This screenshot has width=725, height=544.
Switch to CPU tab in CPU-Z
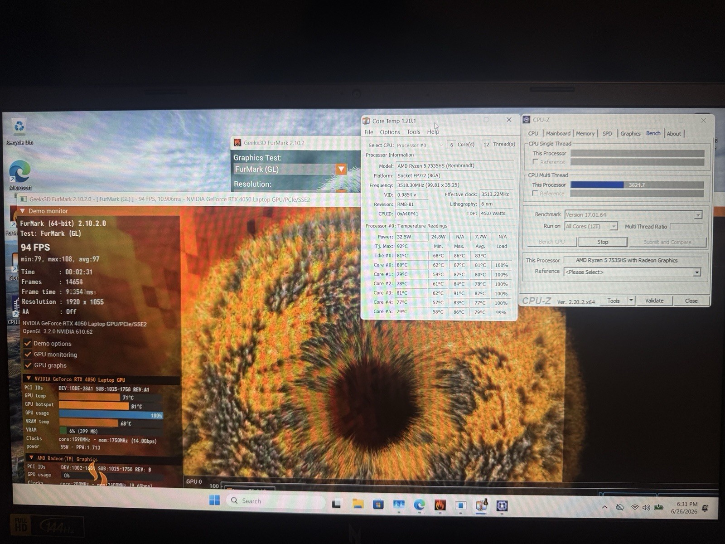click(533, 133)
